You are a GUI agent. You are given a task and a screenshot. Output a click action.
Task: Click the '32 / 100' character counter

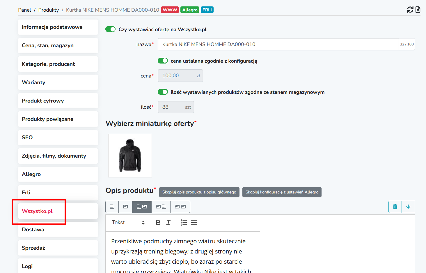(407, 44)
